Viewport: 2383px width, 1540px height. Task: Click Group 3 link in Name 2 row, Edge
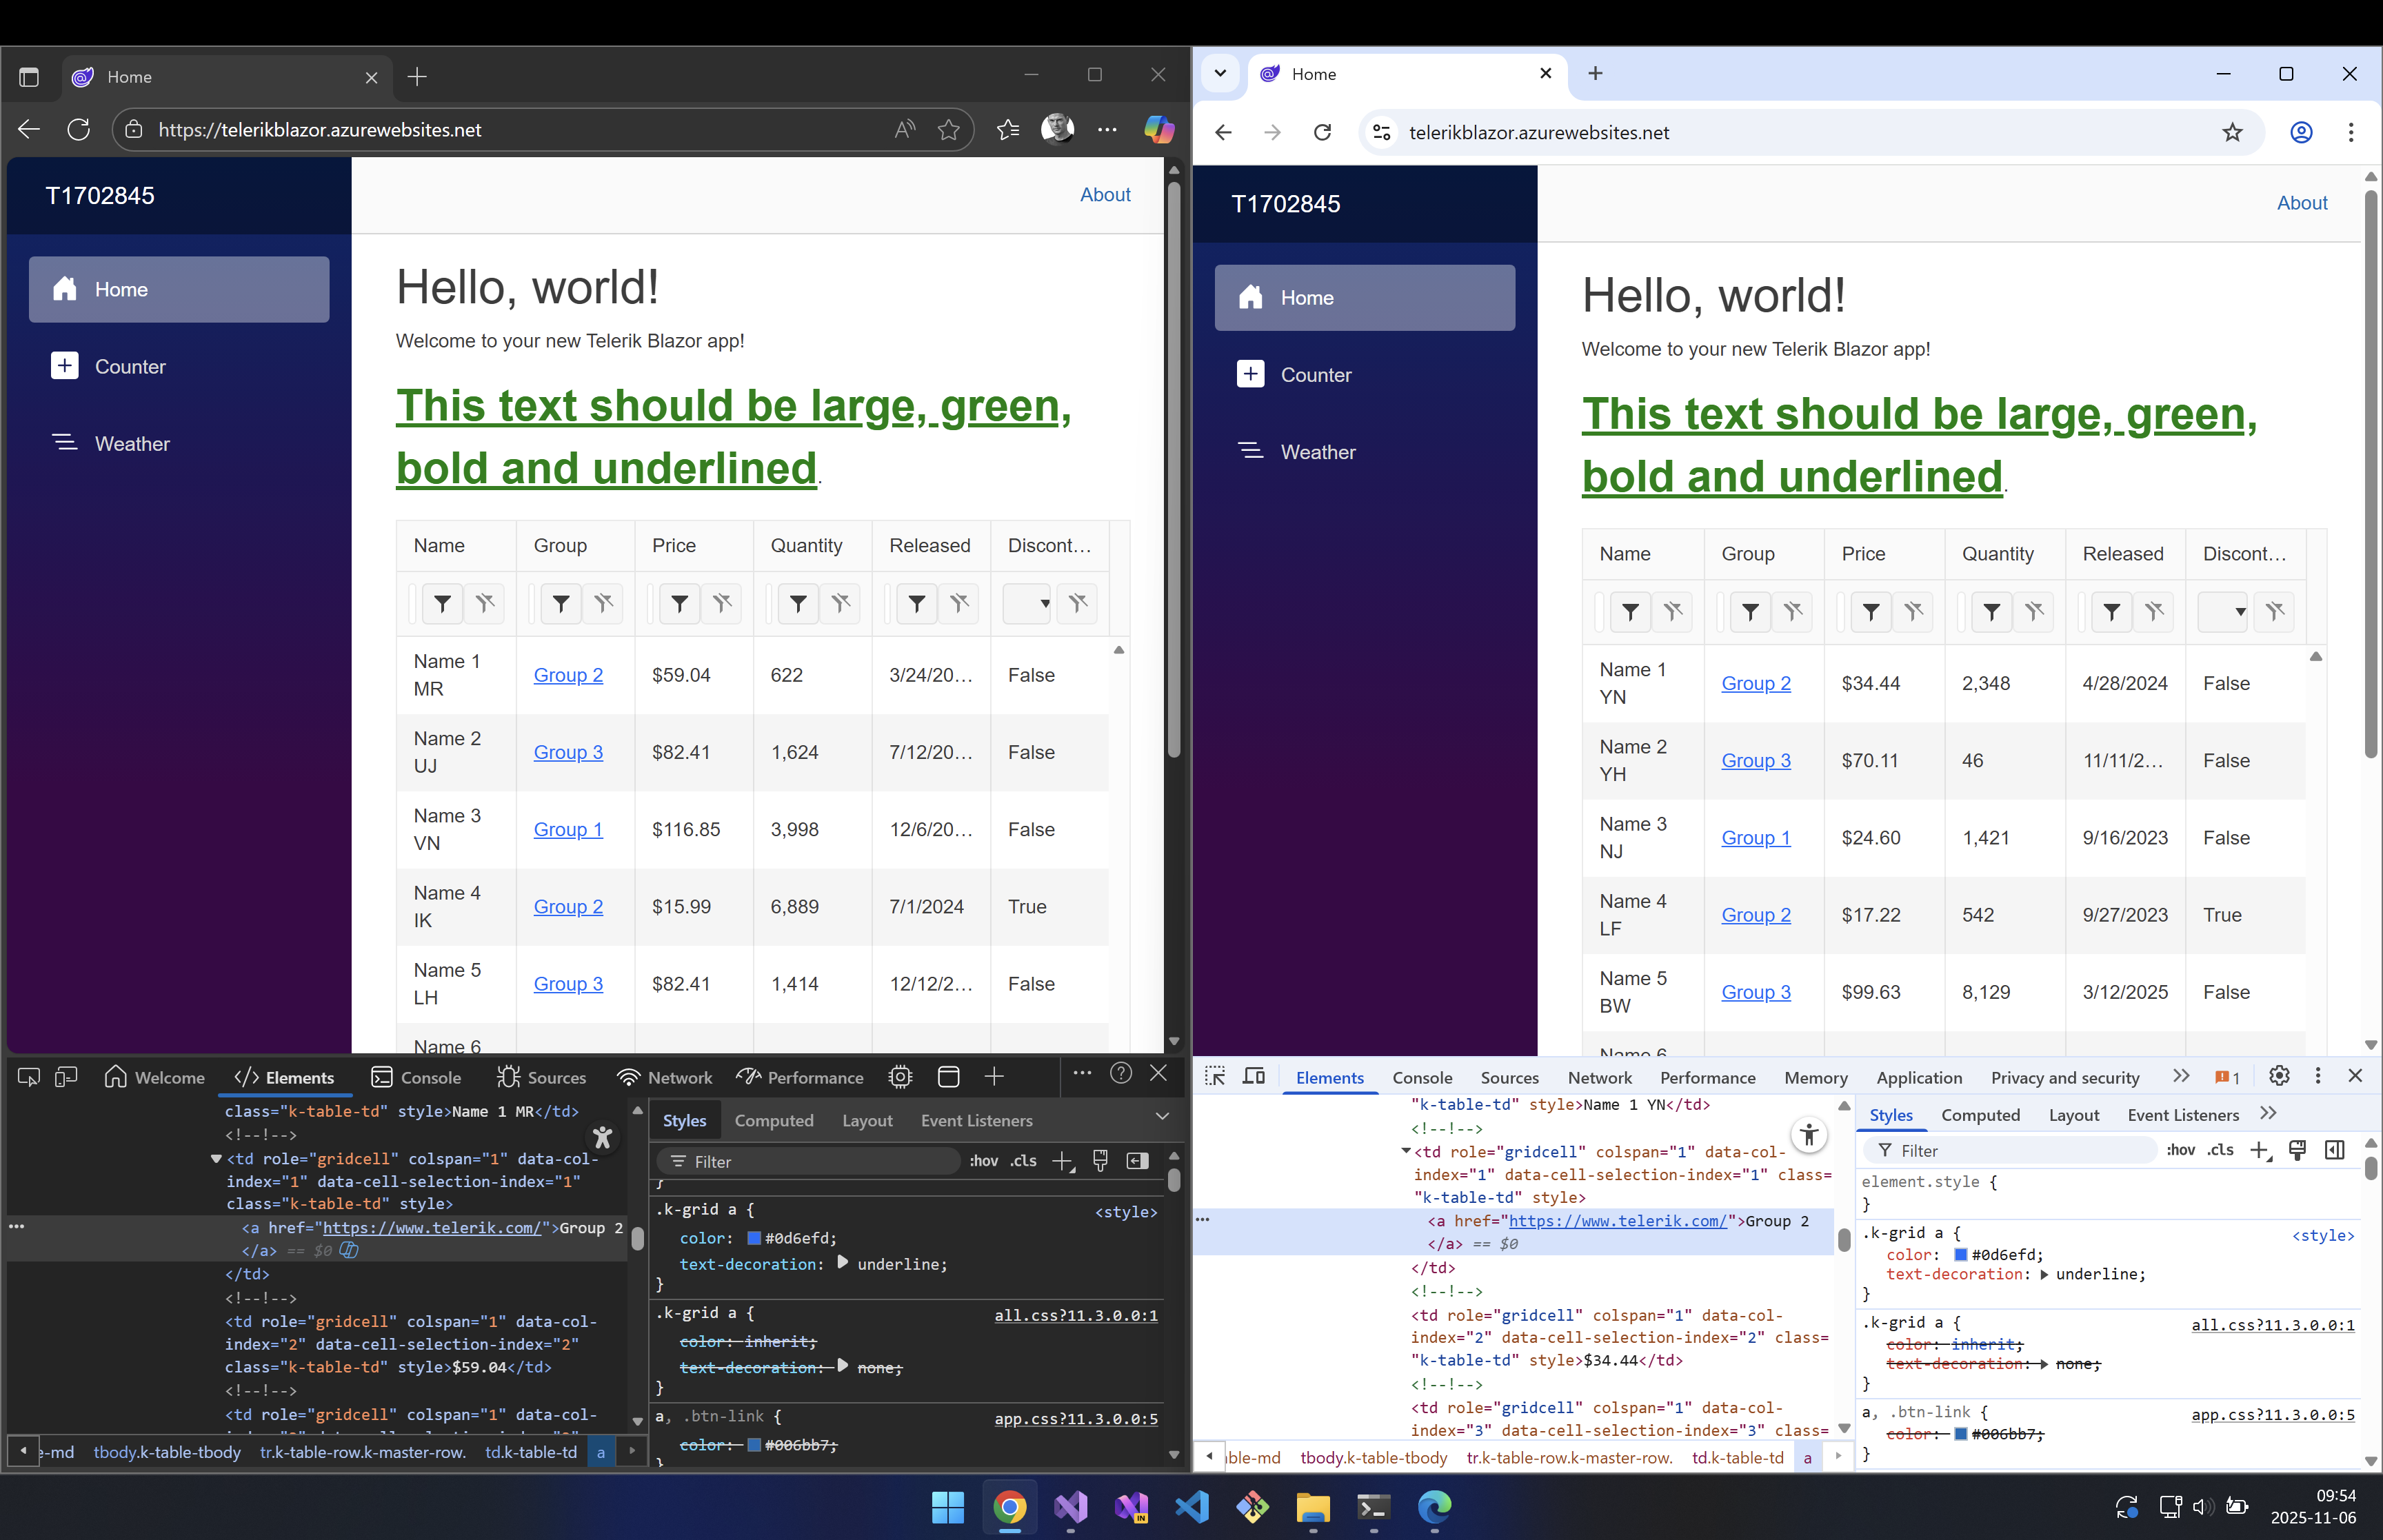click(x=568, y=753)
